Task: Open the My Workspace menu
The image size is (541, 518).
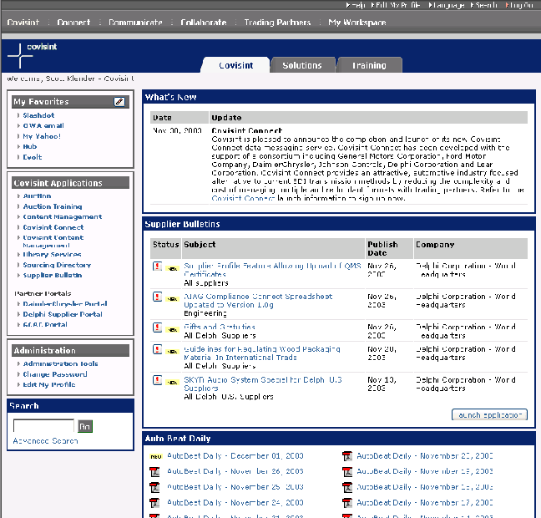Action: click(357, 23)
